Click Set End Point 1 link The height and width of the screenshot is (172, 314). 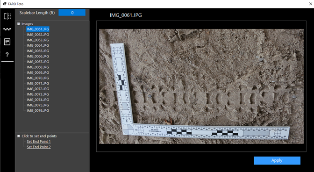click(x=39, y=142)
